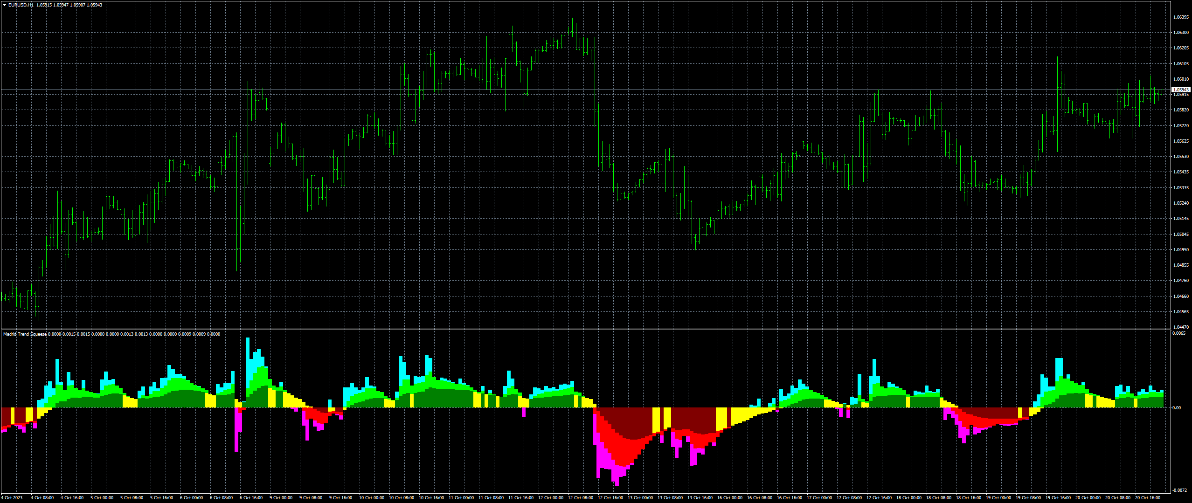Click the 1.05720 price scale label
1192x503 pixels.
(1181, 126)
